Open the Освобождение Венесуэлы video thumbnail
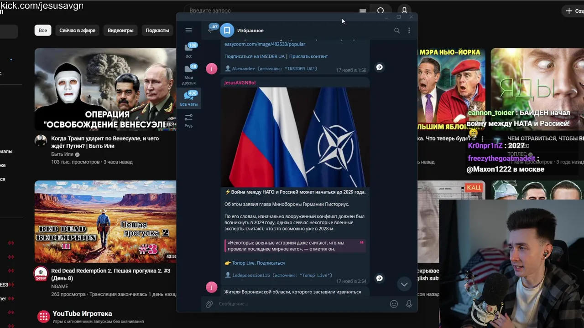Image resolution: width=584 pixels, height=328 pixels. coord(105,89)
